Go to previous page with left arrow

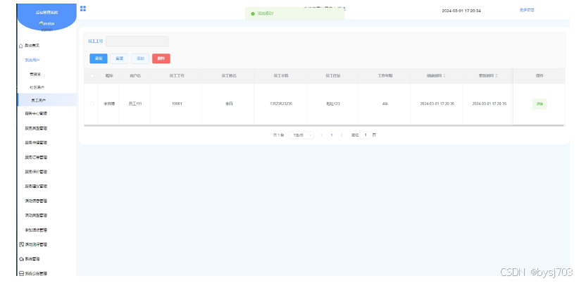click(x=321, y=135)
